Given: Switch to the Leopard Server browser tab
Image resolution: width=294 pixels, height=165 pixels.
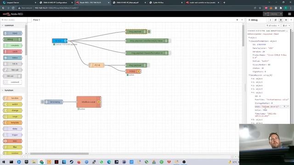Looking at the screenshot, I should 19,3.
